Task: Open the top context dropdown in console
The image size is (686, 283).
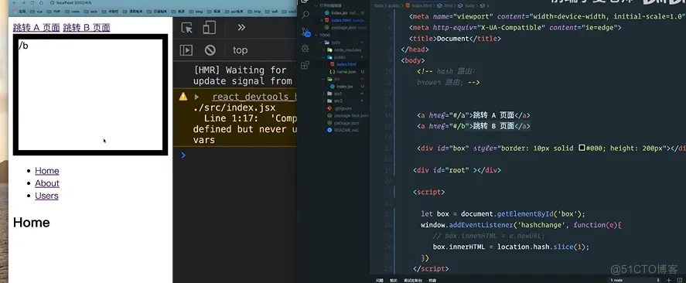Action: [241, 50]
